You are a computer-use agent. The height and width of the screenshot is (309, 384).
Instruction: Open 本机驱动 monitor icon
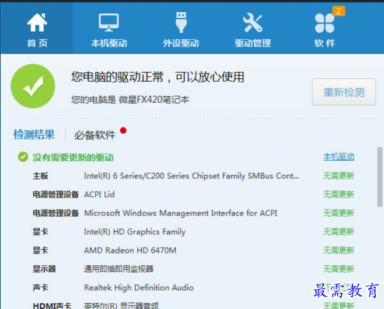pyautogui.click(x=109, y=22)
